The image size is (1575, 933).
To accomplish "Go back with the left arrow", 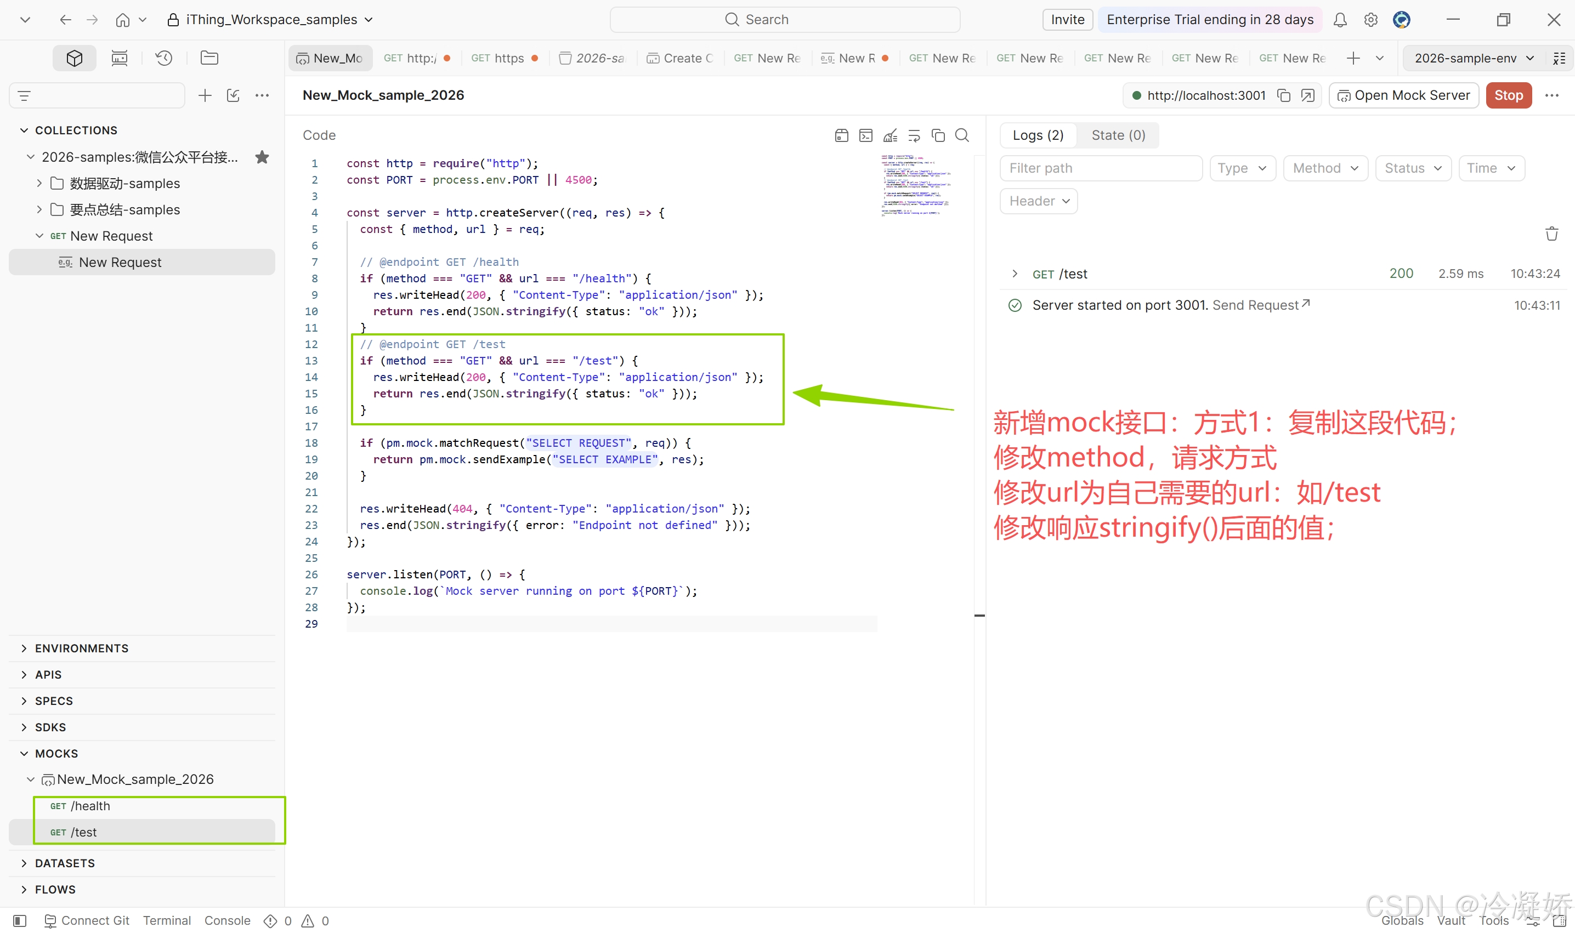I will tap(65, 20).
